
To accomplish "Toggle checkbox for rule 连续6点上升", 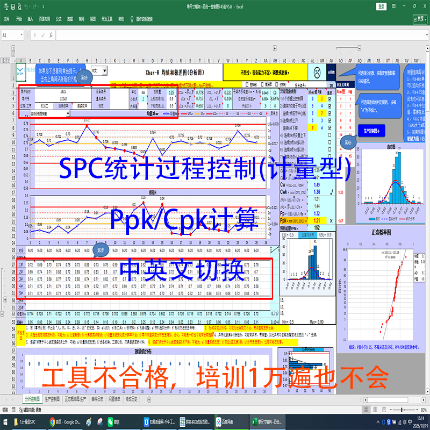I will point(329,120).
